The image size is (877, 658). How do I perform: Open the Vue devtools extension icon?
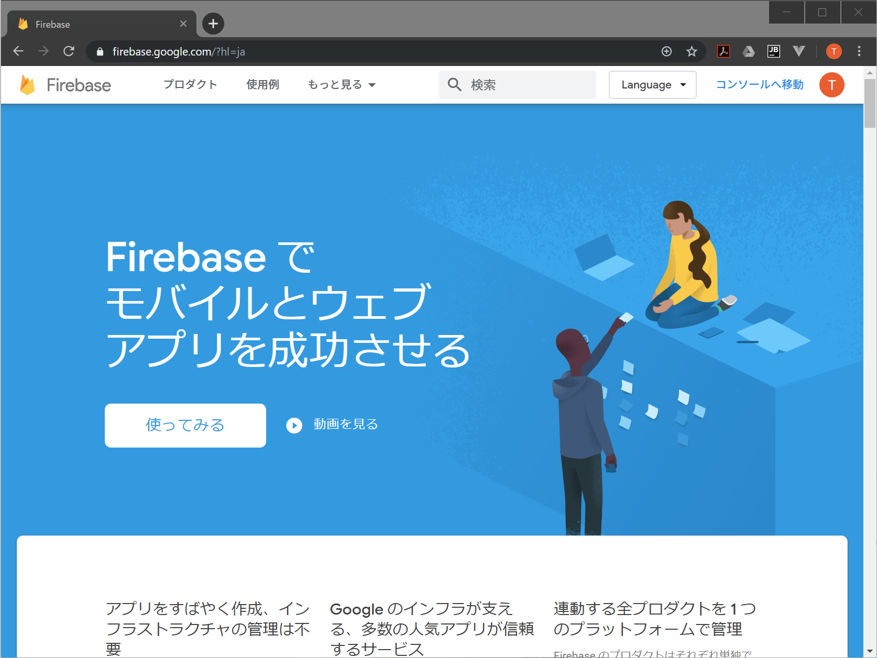click(799, 51)
